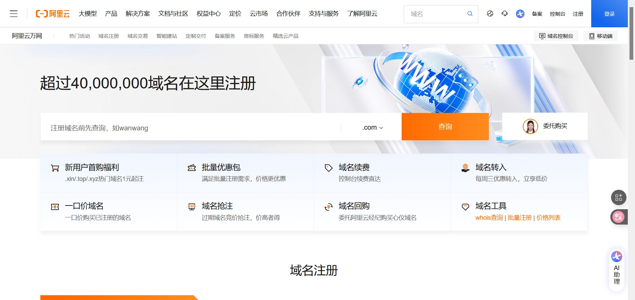Image resolution: width=635 pixels, height=300 pixels.
Task: Click the search magnifier icon in header
Action: click(470, 14)
